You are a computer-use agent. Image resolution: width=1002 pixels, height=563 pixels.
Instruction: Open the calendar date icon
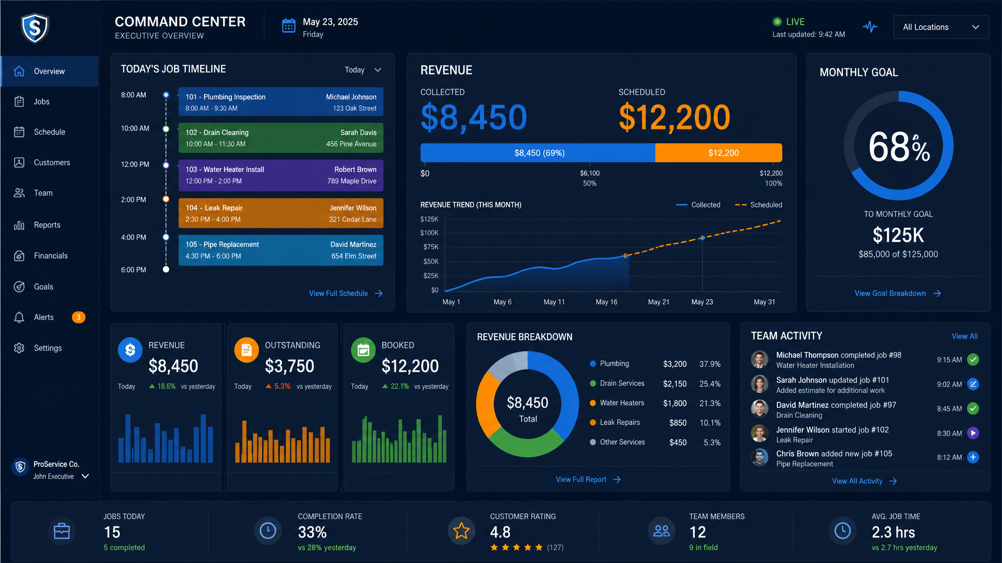[x=289, y=25]
